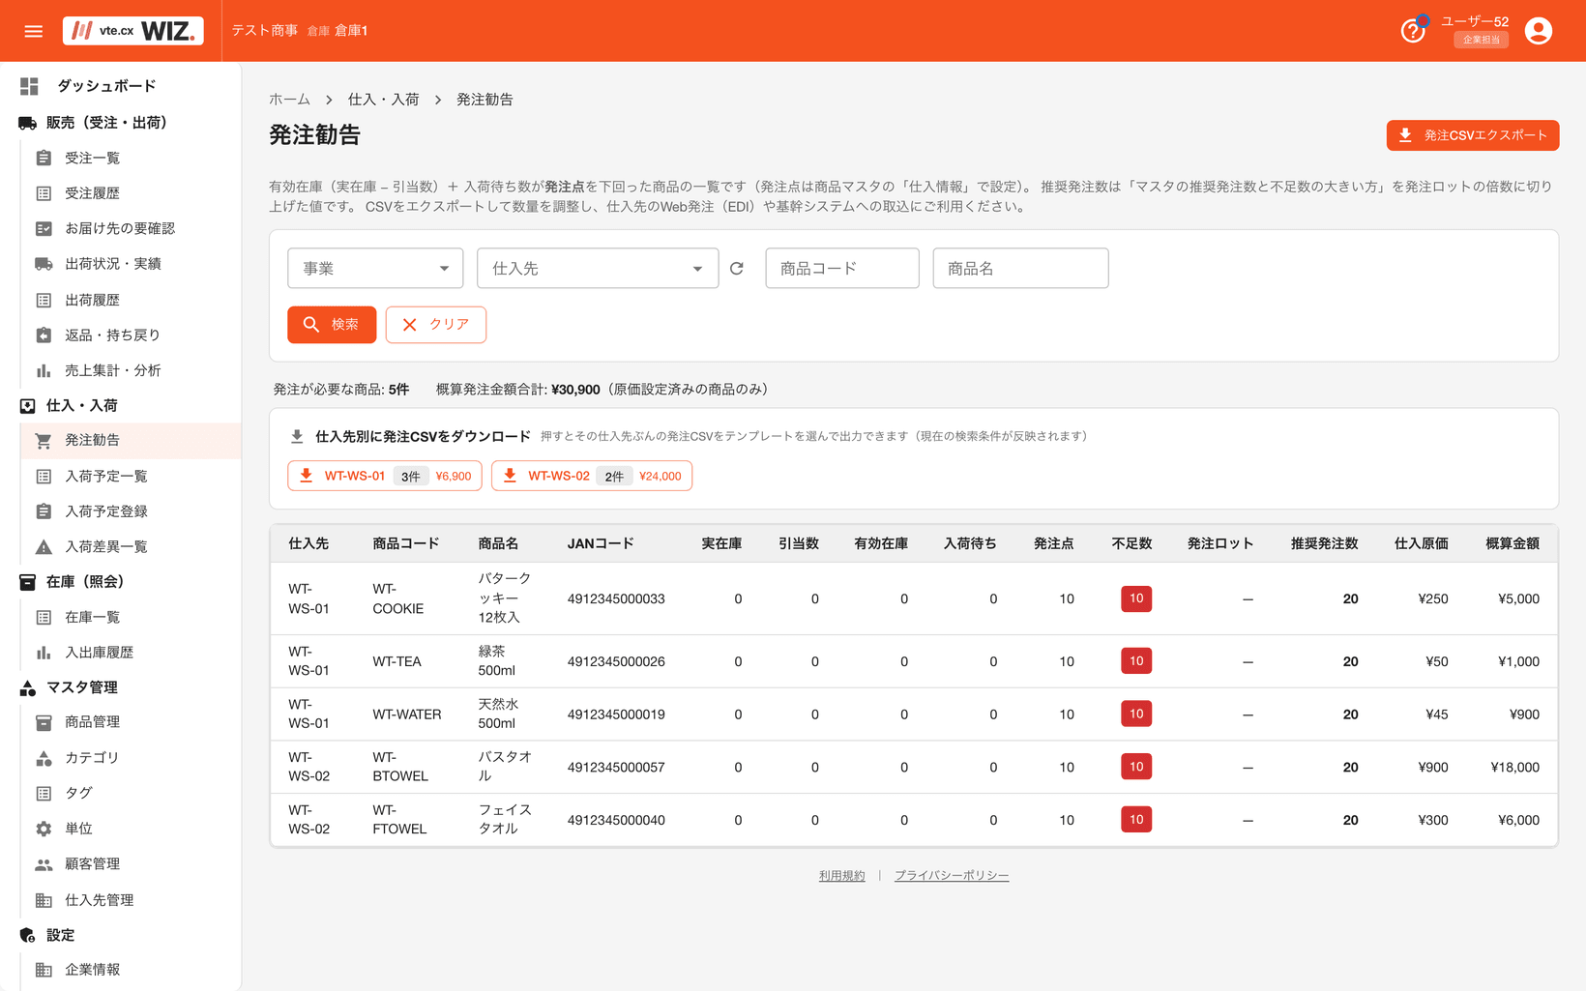Click the gear icon next to 単位

pos(44,829)
